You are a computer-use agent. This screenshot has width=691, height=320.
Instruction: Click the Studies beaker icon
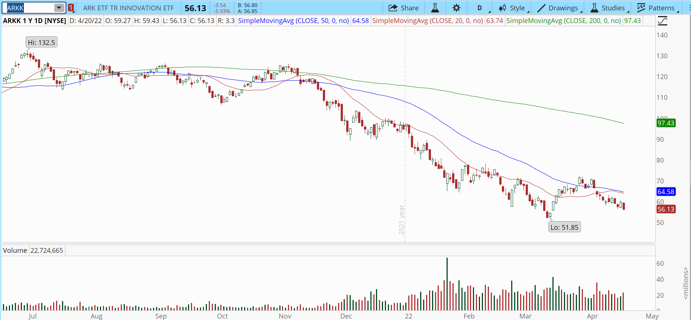[594, 8]
